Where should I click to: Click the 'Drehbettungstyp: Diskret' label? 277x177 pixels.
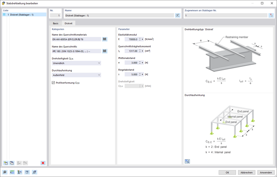pos(199,29)
